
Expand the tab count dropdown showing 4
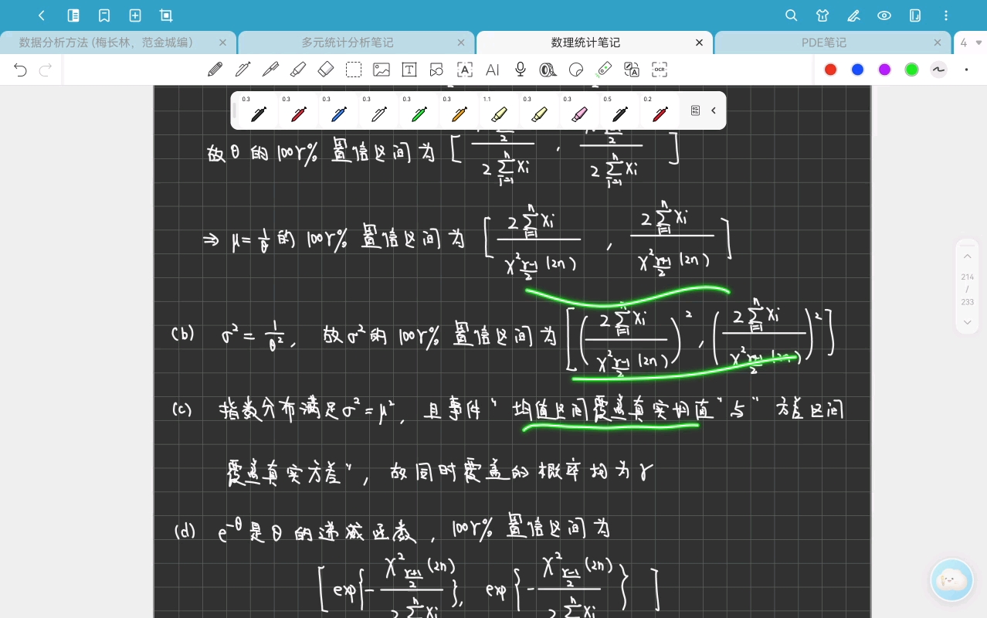pos(971,42)
